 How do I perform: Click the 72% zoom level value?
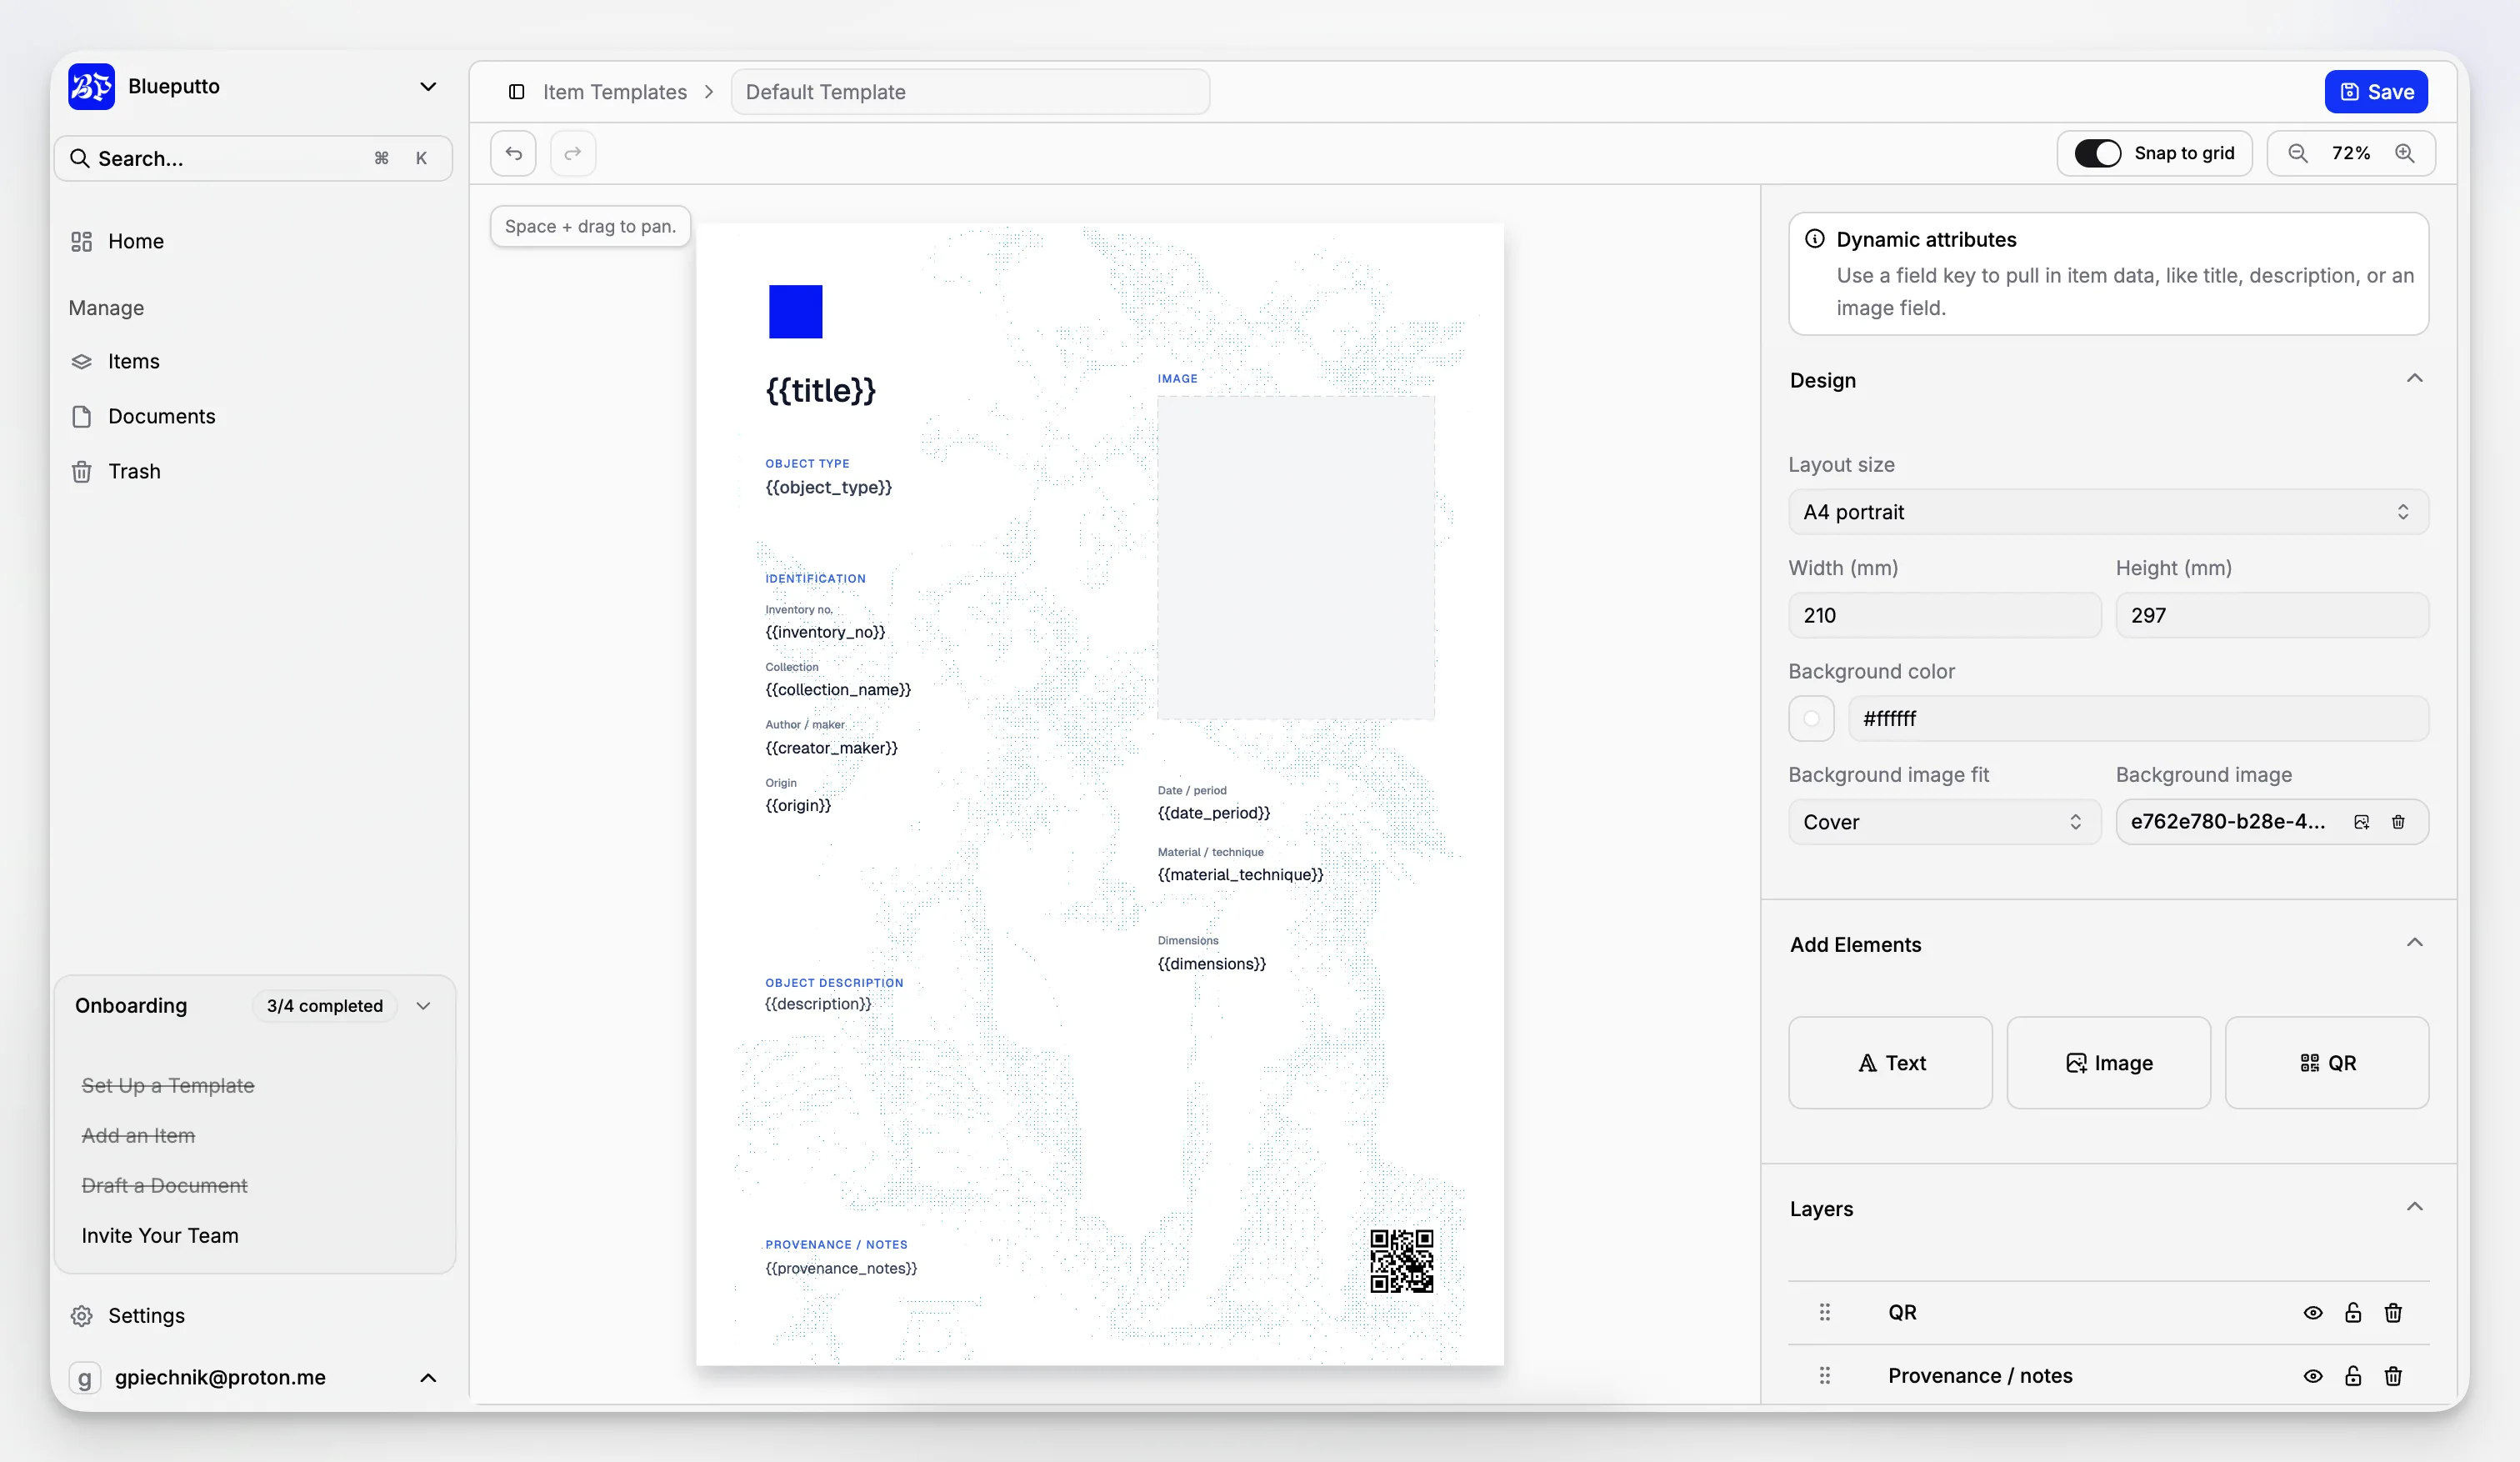click(2351, 153)
